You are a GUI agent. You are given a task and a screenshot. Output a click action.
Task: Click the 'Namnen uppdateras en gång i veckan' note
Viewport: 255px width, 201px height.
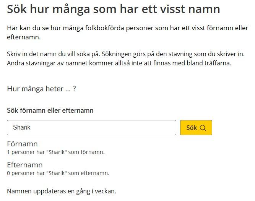(62, 191)
